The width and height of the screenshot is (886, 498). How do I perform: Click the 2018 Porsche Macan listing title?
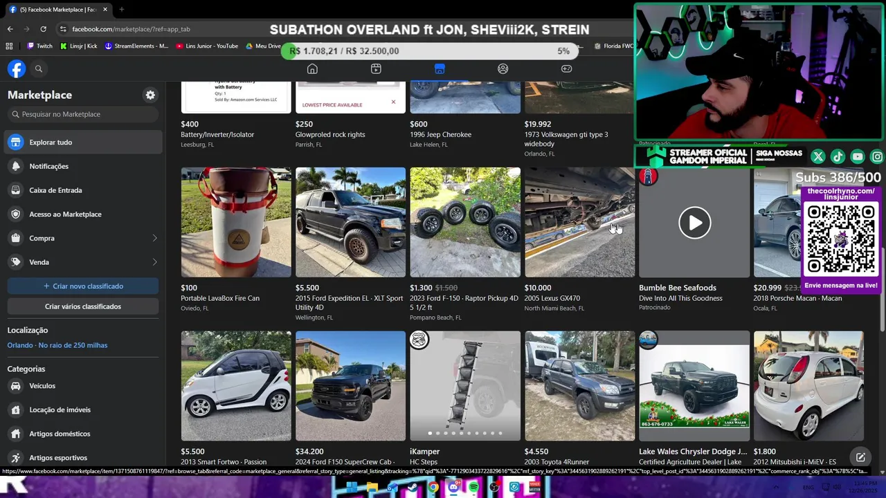(797, 298)
